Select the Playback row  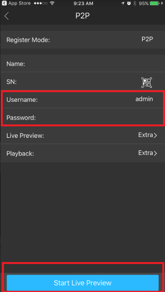tap(82, 153)
